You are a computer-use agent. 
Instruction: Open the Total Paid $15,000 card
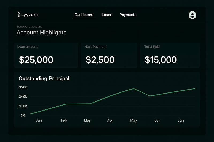[x=170, y=55]
